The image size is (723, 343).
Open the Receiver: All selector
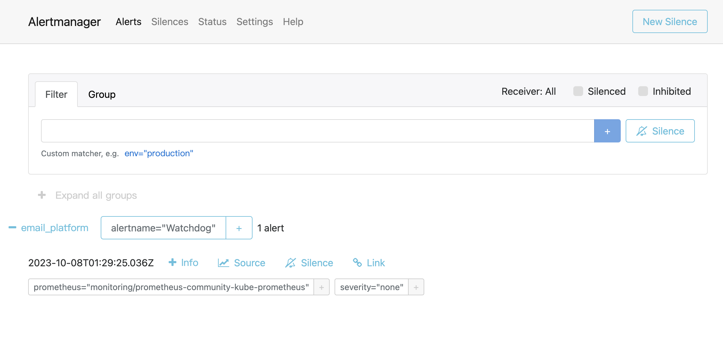528,91
